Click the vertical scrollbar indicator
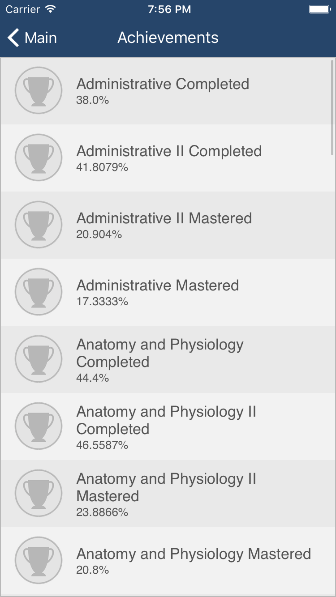 pos(332,107)
